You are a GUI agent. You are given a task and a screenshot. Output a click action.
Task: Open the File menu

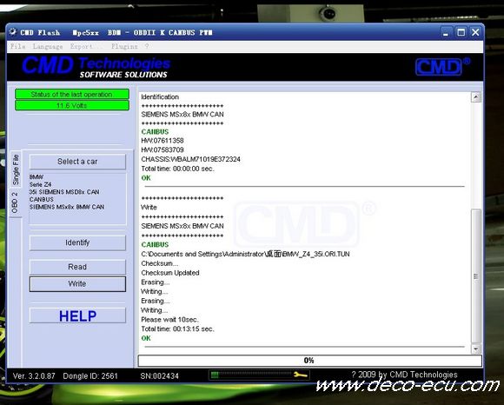tap(17, 46)
